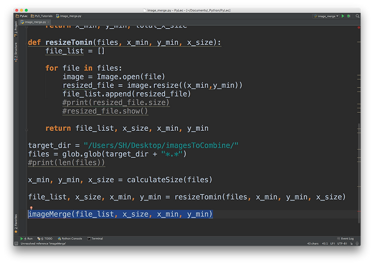Close the image_merge.py editor tab
Viewport: 374px width, 265px height.
(x=48, y=22)
